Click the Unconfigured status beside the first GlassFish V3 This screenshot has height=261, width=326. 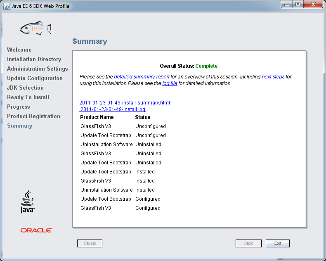(x=151, y=126)
